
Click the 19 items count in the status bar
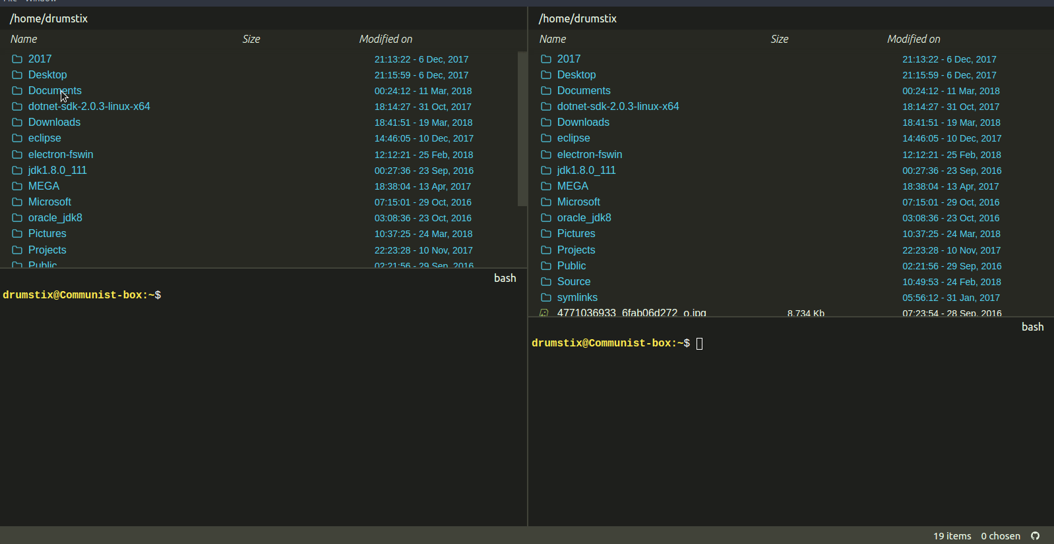[952, 536]
